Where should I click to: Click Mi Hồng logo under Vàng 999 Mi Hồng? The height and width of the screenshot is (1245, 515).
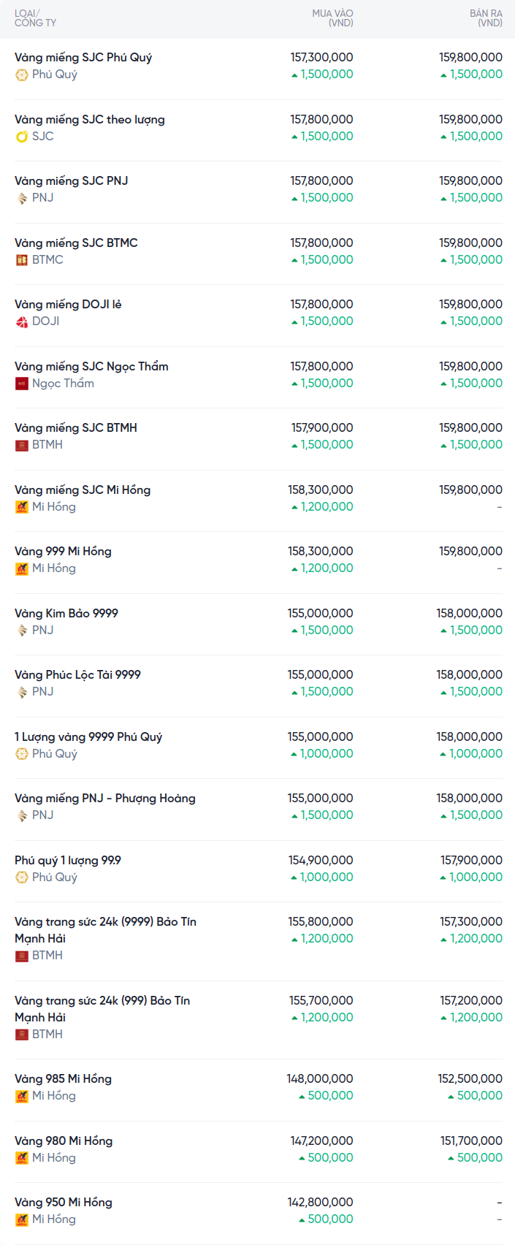pos(22,568)
